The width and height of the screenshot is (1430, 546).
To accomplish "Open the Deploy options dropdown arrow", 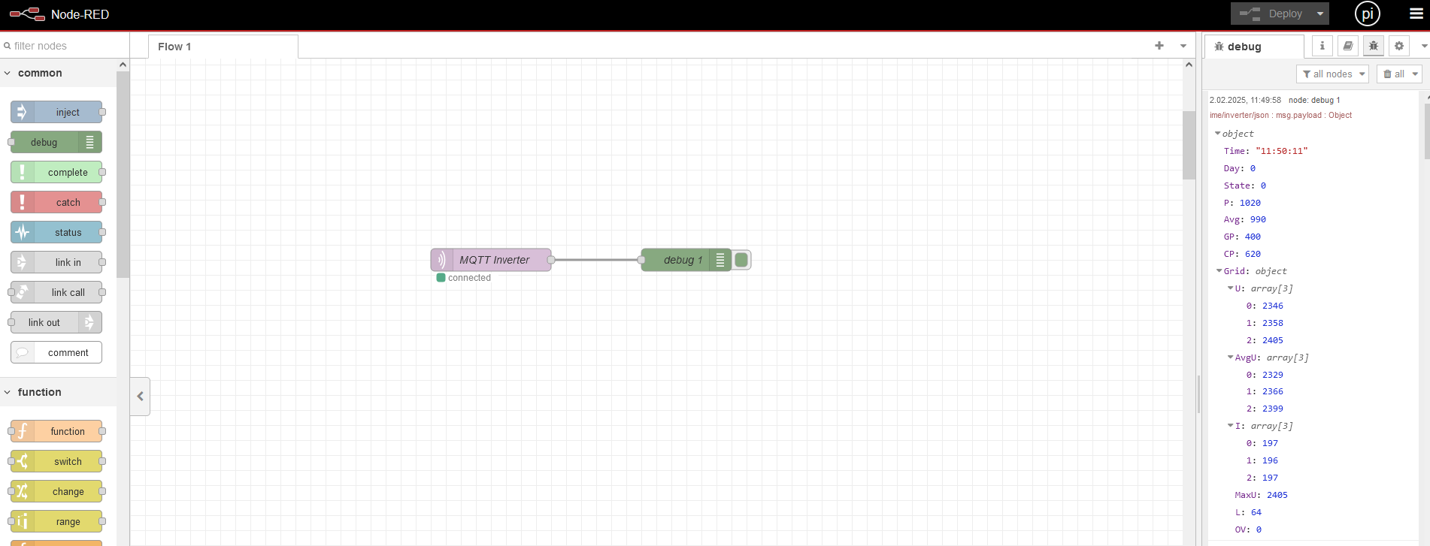I will click(1320, 14).
